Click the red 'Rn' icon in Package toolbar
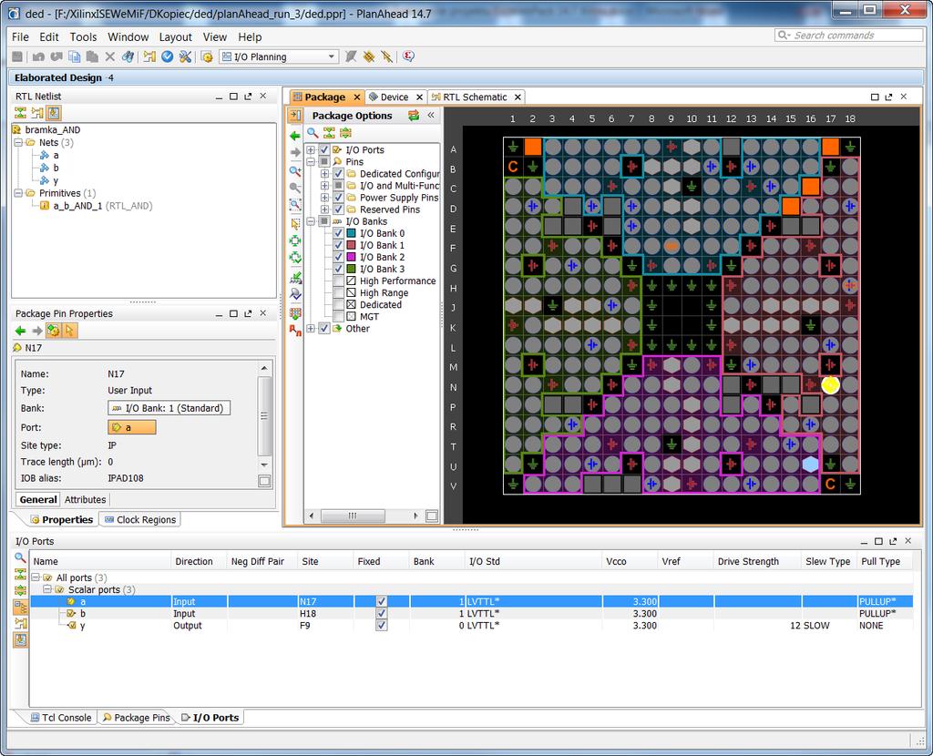Viewport: 933px width, 756px height. [295, 330]
